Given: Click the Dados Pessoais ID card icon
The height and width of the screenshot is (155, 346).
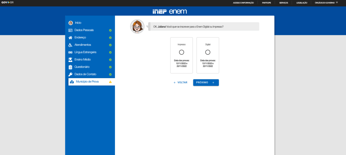Looking at the screenshot, I should pyautogui.click(x=70, y=30).
